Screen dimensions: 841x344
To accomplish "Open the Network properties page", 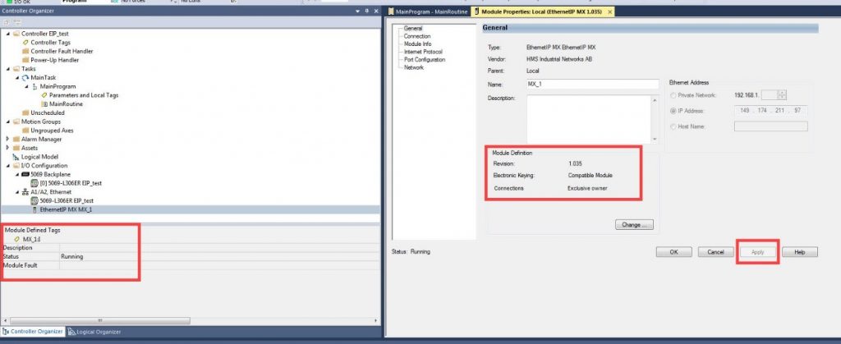I will click(x=414, y=67).
